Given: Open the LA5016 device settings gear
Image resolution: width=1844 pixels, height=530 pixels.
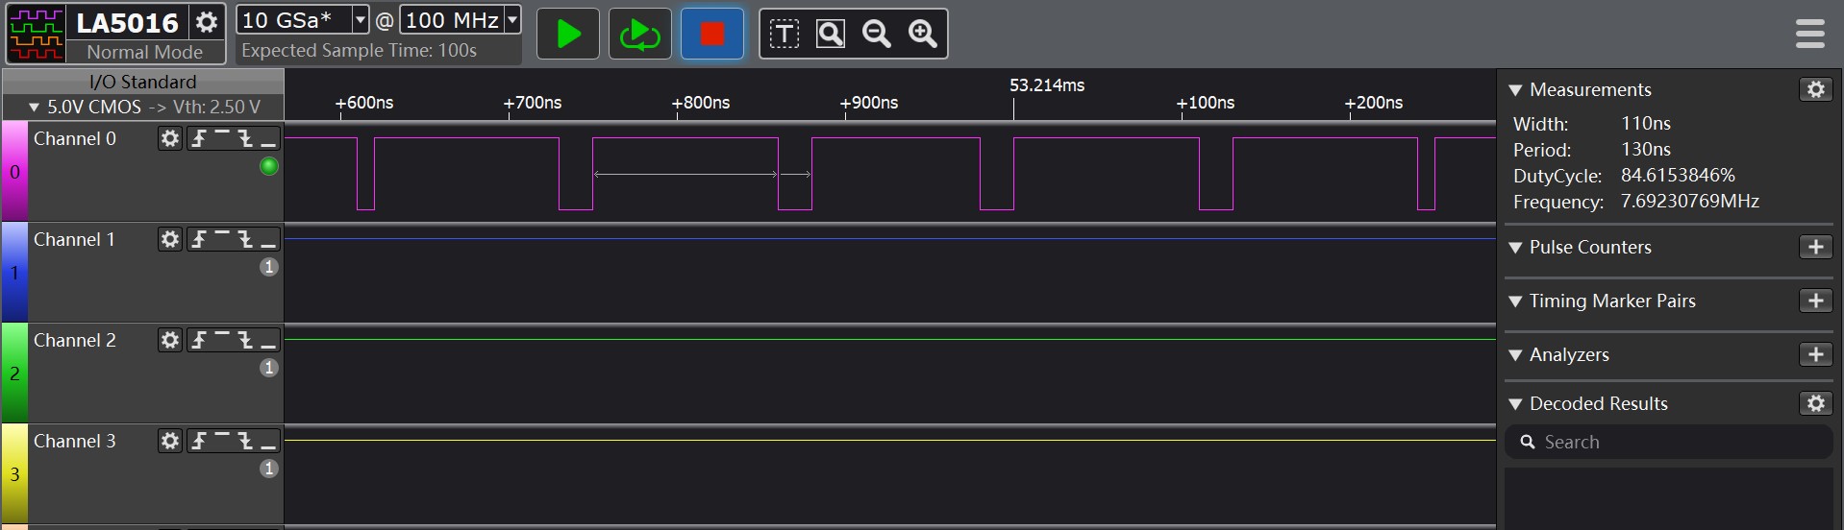Looking at the screenshot, I should click(x=206, y=21).
